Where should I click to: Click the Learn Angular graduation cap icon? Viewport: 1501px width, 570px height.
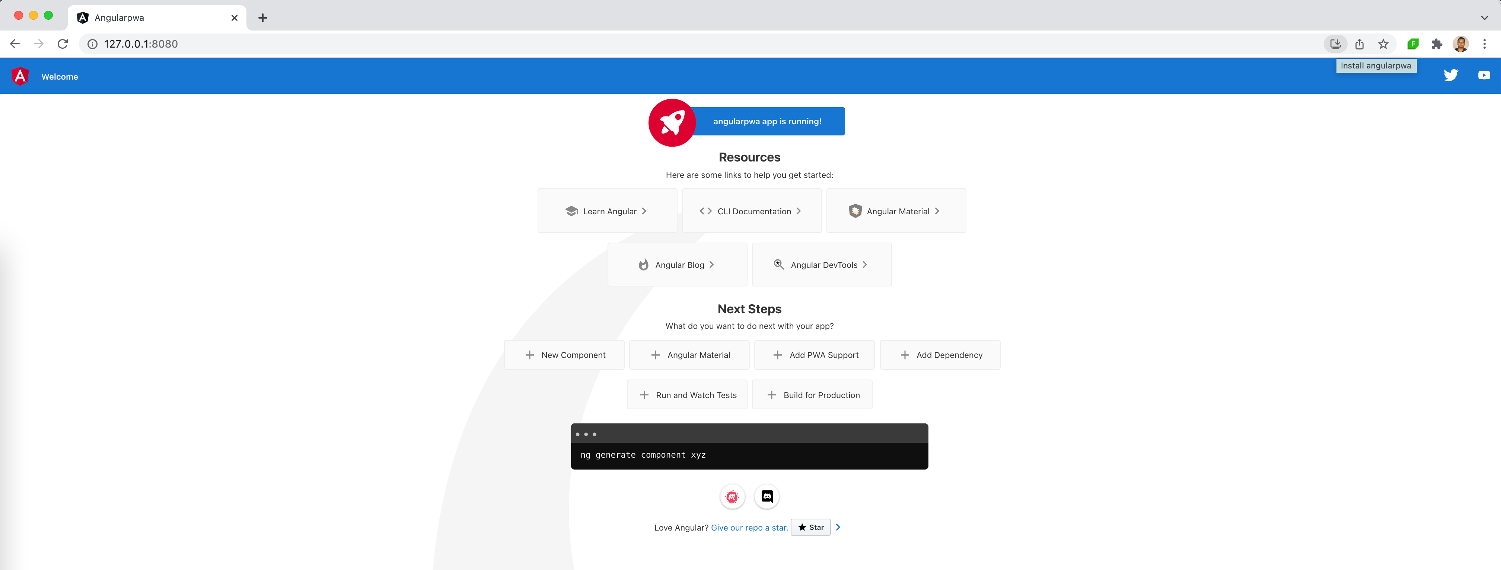tap(571, 211)
